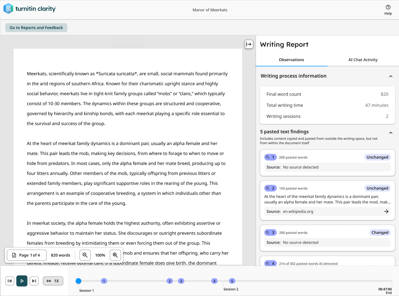Go to Reports and Feedback
Viewport: 399px width, 296px height.
(36, 27)
